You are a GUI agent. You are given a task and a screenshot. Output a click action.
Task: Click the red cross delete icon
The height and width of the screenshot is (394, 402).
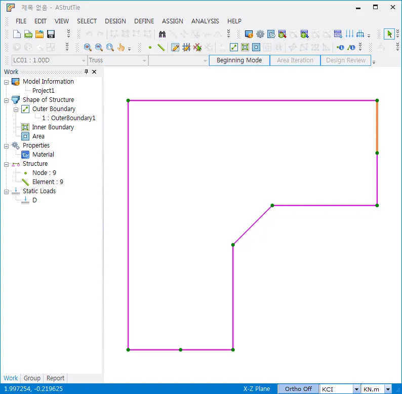(197, 47)
